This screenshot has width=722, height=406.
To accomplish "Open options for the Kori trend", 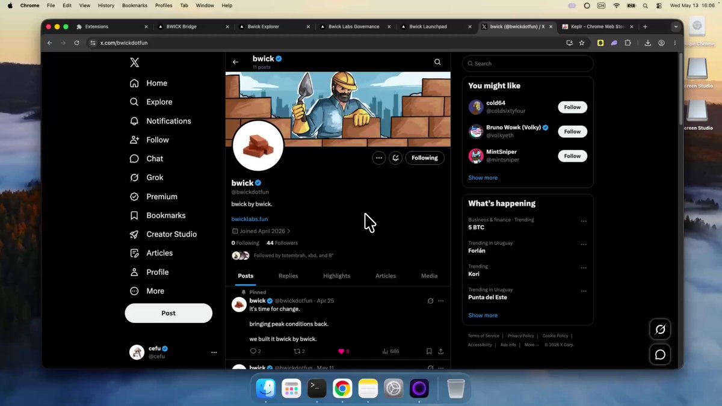I will coord(584,268).
